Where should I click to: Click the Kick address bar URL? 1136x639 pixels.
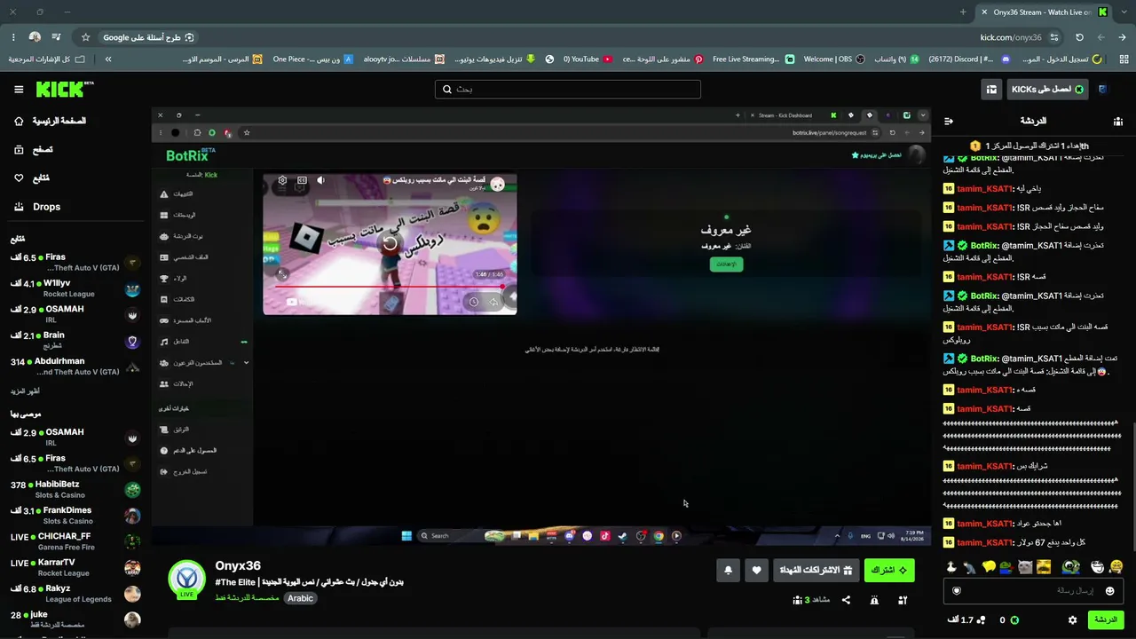(x=1011, y=37)
